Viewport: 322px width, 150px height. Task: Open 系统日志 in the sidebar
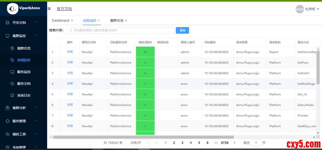point(24,96)
